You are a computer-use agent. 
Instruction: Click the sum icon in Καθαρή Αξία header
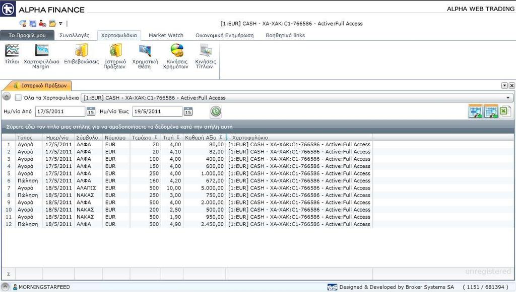click(221, 138)
